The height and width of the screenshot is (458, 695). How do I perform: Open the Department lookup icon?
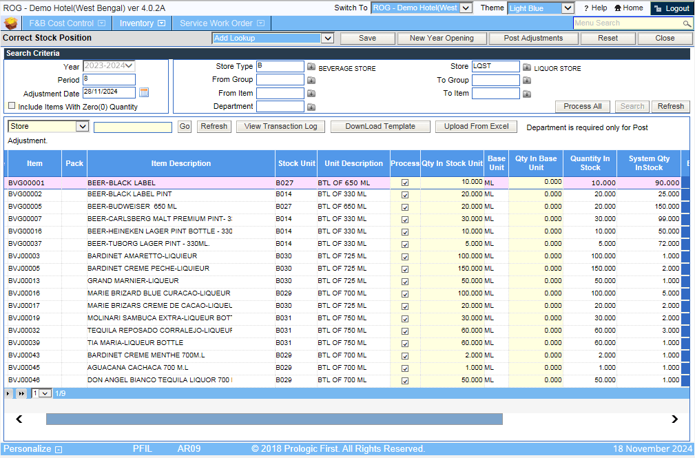click(311, 107)
